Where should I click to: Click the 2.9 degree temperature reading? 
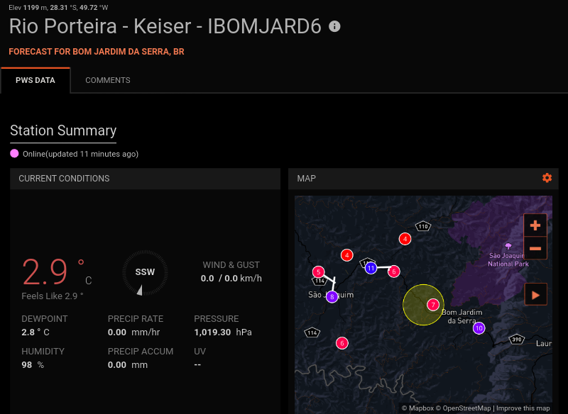coord(46,272)
